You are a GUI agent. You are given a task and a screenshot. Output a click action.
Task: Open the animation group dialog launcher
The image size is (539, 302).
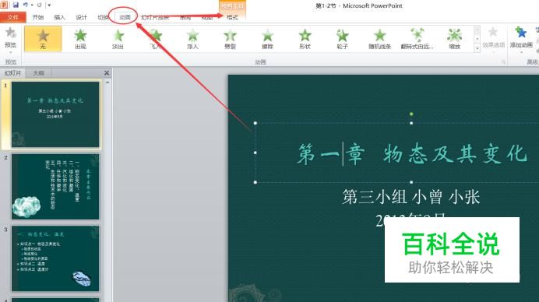503,61
